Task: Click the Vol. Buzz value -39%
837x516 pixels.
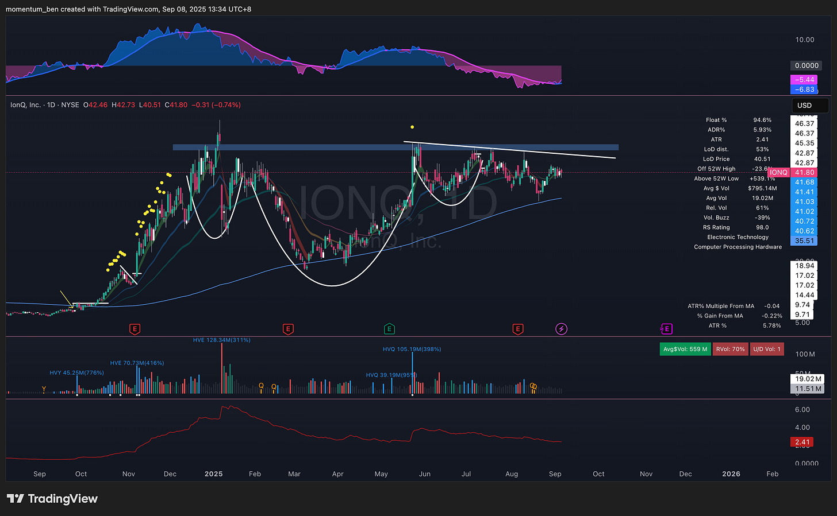Action: (x=762, y=218)
